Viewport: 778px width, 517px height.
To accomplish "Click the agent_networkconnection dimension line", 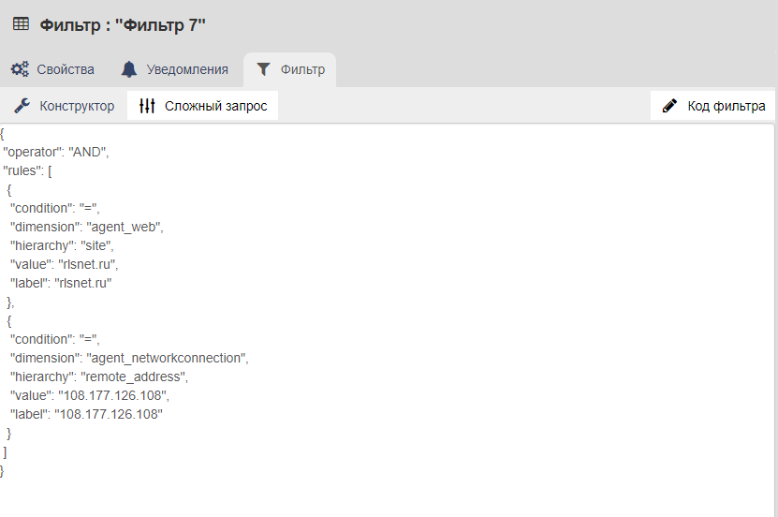I will pos(129,358).
